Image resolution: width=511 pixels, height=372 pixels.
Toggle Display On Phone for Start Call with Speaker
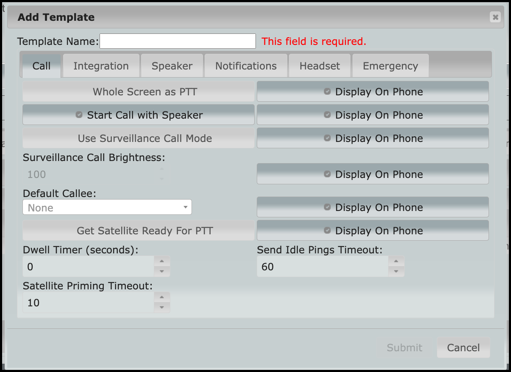372,114
